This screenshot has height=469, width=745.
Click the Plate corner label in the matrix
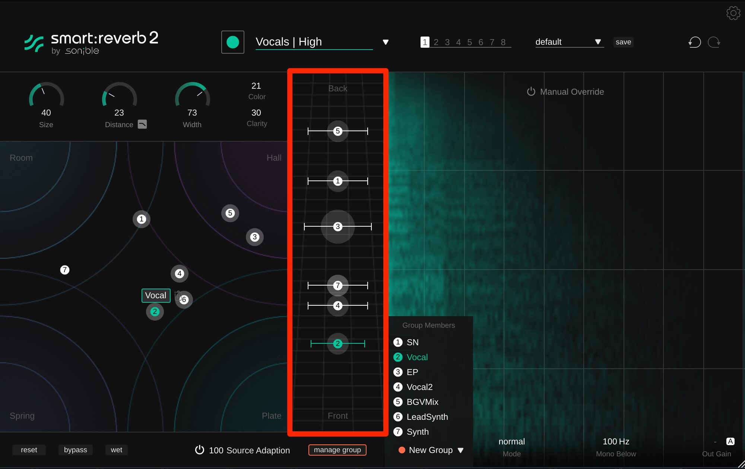pyautogui.click(x=272, y=416)
